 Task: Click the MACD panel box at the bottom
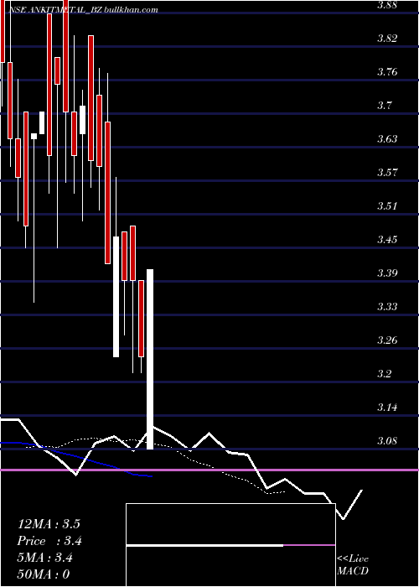[230, 545]
